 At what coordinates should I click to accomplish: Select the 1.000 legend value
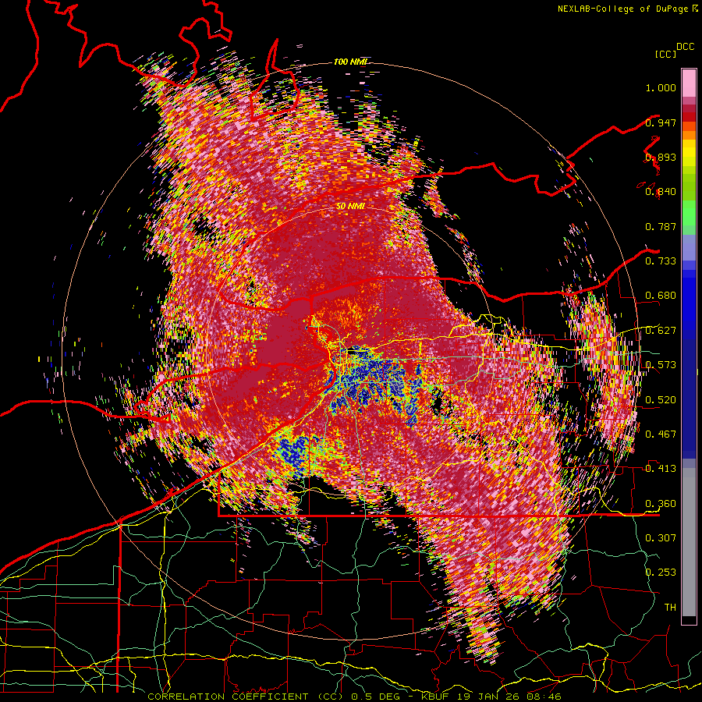pos(661,87)
